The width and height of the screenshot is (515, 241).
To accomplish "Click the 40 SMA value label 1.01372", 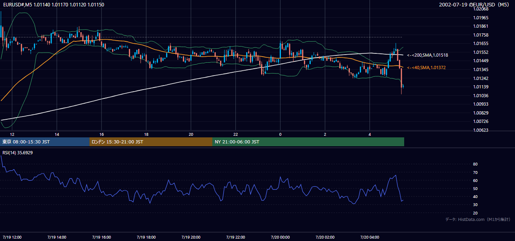I will point(426,67).
